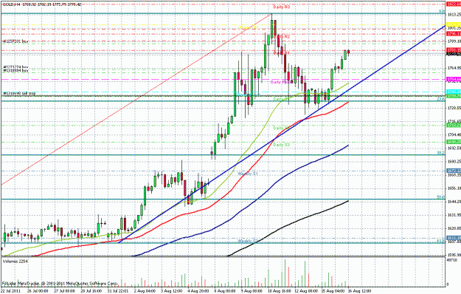Click the Daily R2 pivot label

pos(281,36)
